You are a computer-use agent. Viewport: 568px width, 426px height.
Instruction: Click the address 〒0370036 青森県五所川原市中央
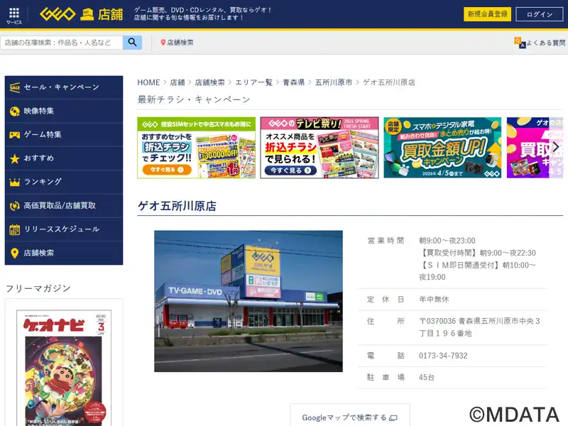(480, 327)
